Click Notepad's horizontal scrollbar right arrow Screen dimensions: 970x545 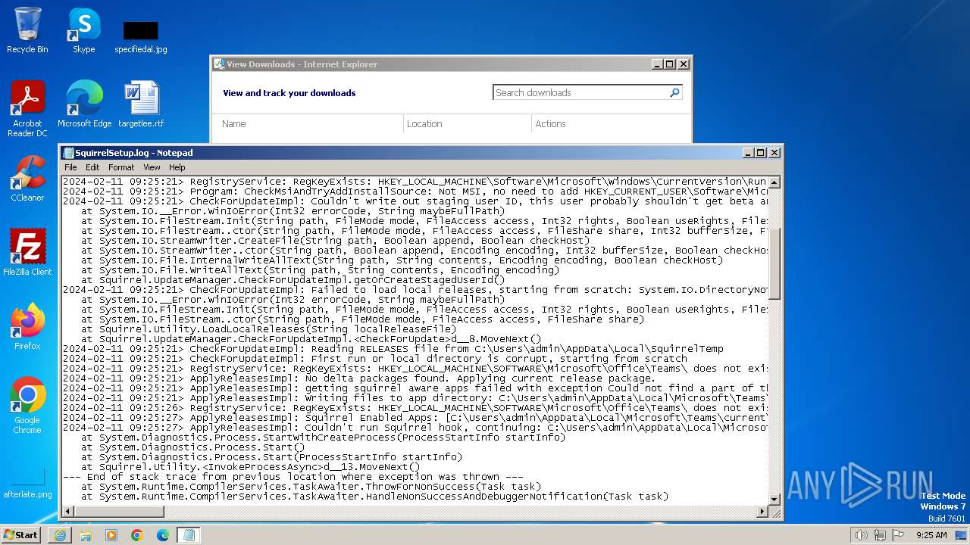[762, 512]
